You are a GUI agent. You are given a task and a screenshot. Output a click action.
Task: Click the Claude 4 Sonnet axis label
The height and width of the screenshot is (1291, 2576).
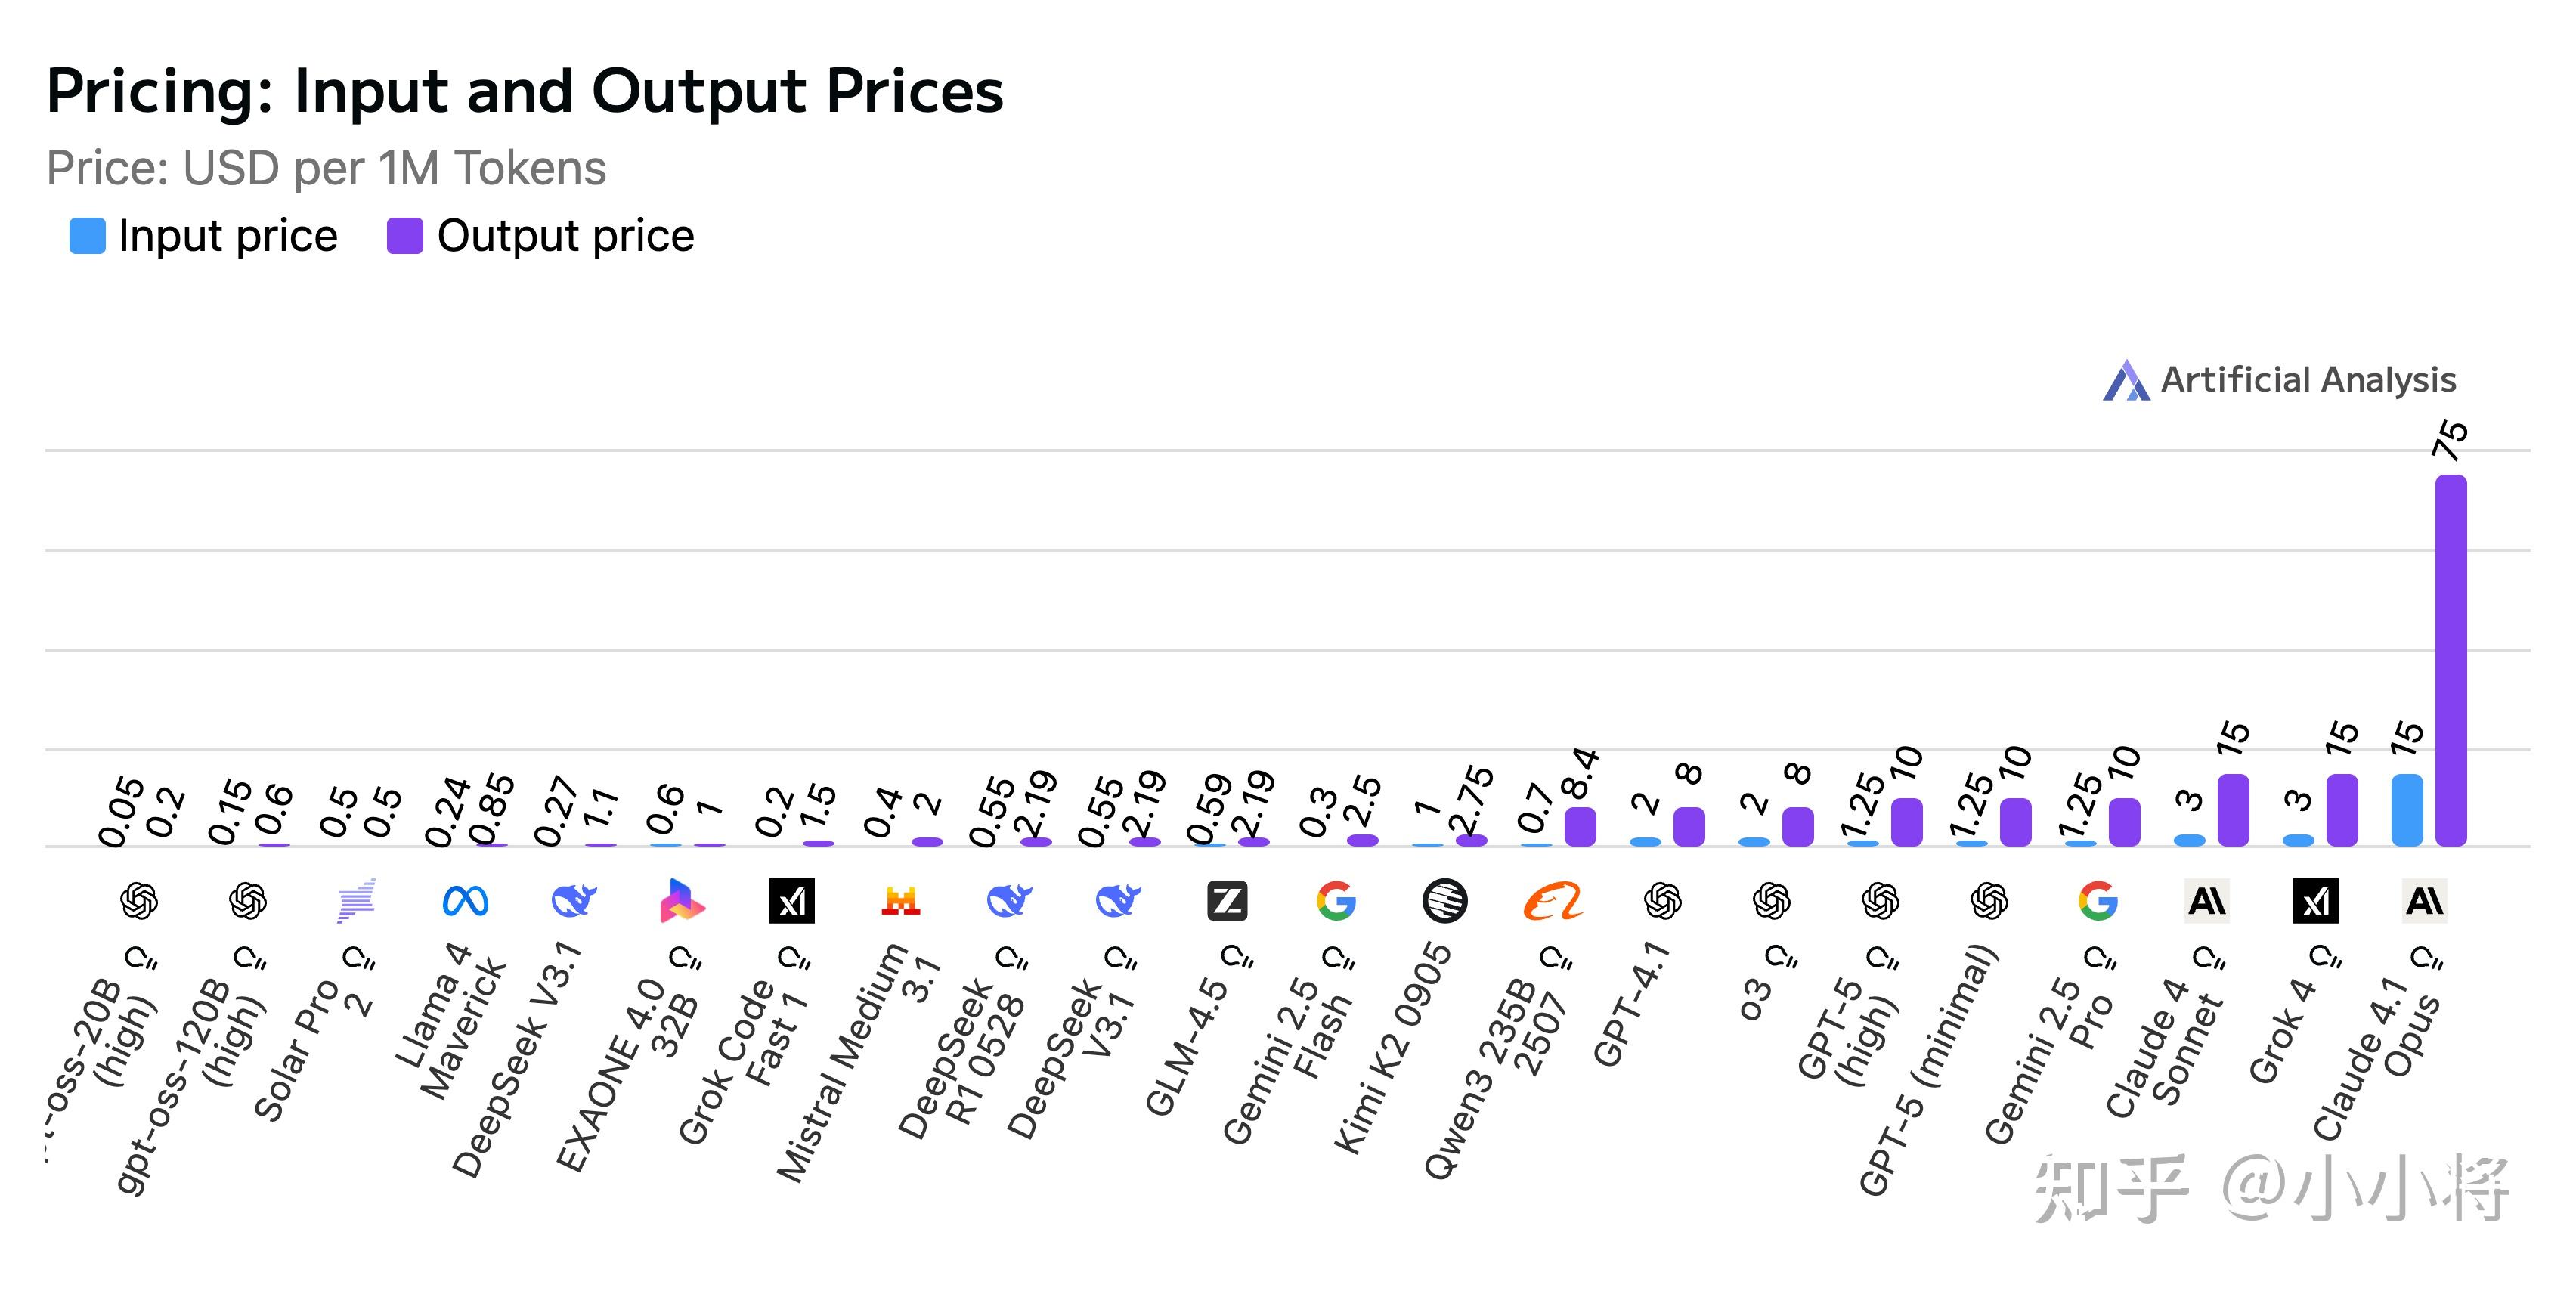tap(2163, 1050)
